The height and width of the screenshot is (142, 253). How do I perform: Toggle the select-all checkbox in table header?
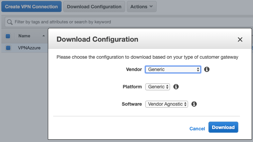(x=8, y=36)
